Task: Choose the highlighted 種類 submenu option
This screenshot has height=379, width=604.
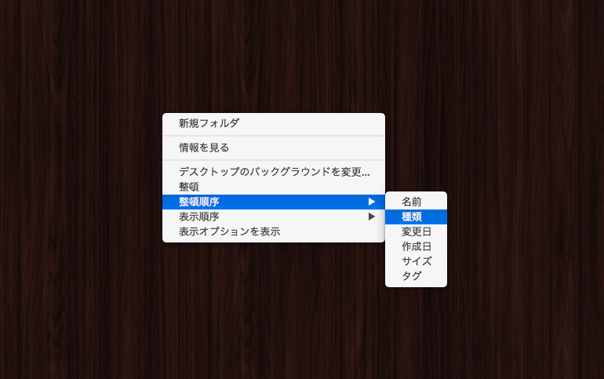Action: [x=412, y=217]
